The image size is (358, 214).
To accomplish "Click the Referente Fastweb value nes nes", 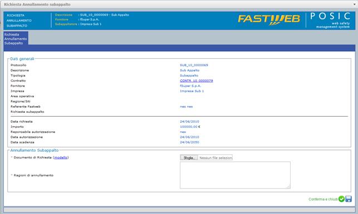I will pyautogui.click(x=187, y=107).
